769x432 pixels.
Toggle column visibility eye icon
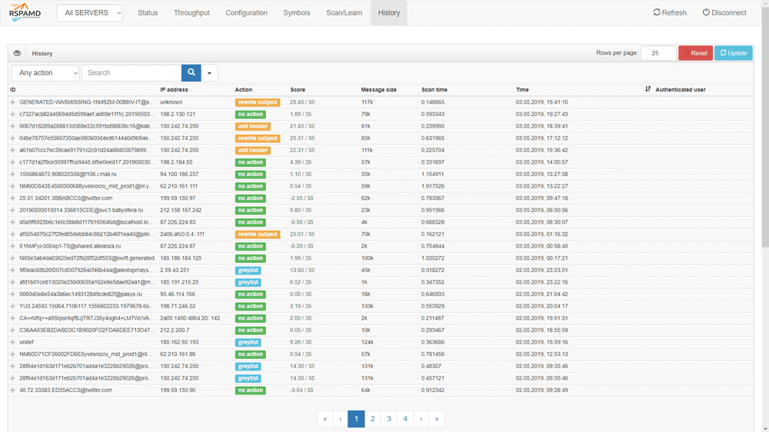tap(17, 54)
